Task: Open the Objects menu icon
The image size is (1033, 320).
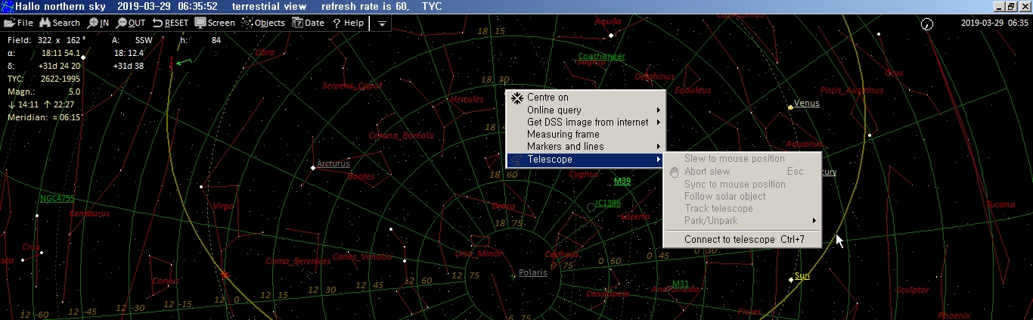Action: coord(247,23)
